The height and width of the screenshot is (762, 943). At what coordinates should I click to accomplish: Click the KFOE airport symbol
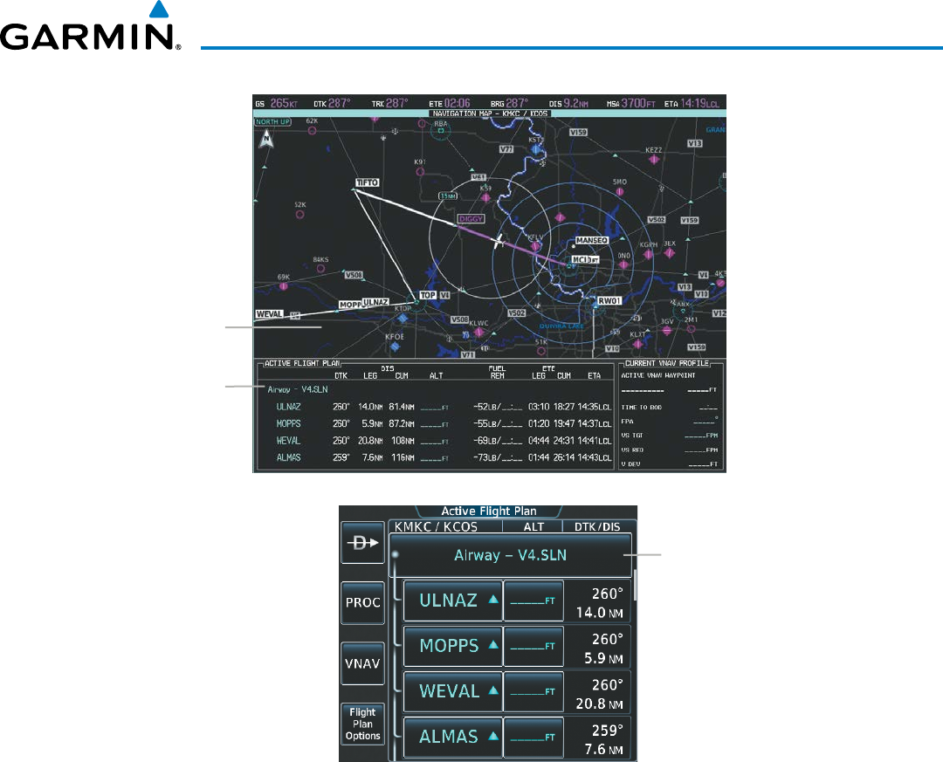pyautogui.click(x=396, y=347)
